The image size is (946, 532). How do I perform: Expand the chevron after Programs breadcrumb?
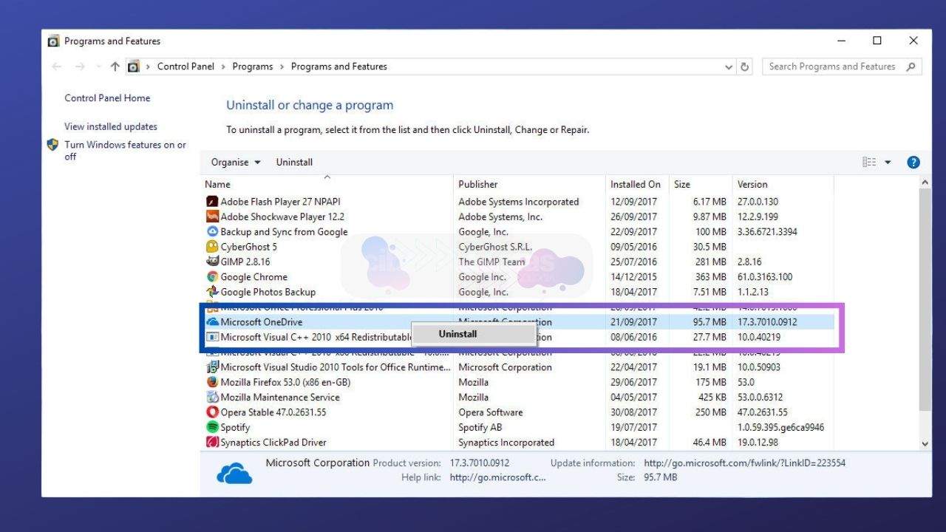(x=282, y=66)
